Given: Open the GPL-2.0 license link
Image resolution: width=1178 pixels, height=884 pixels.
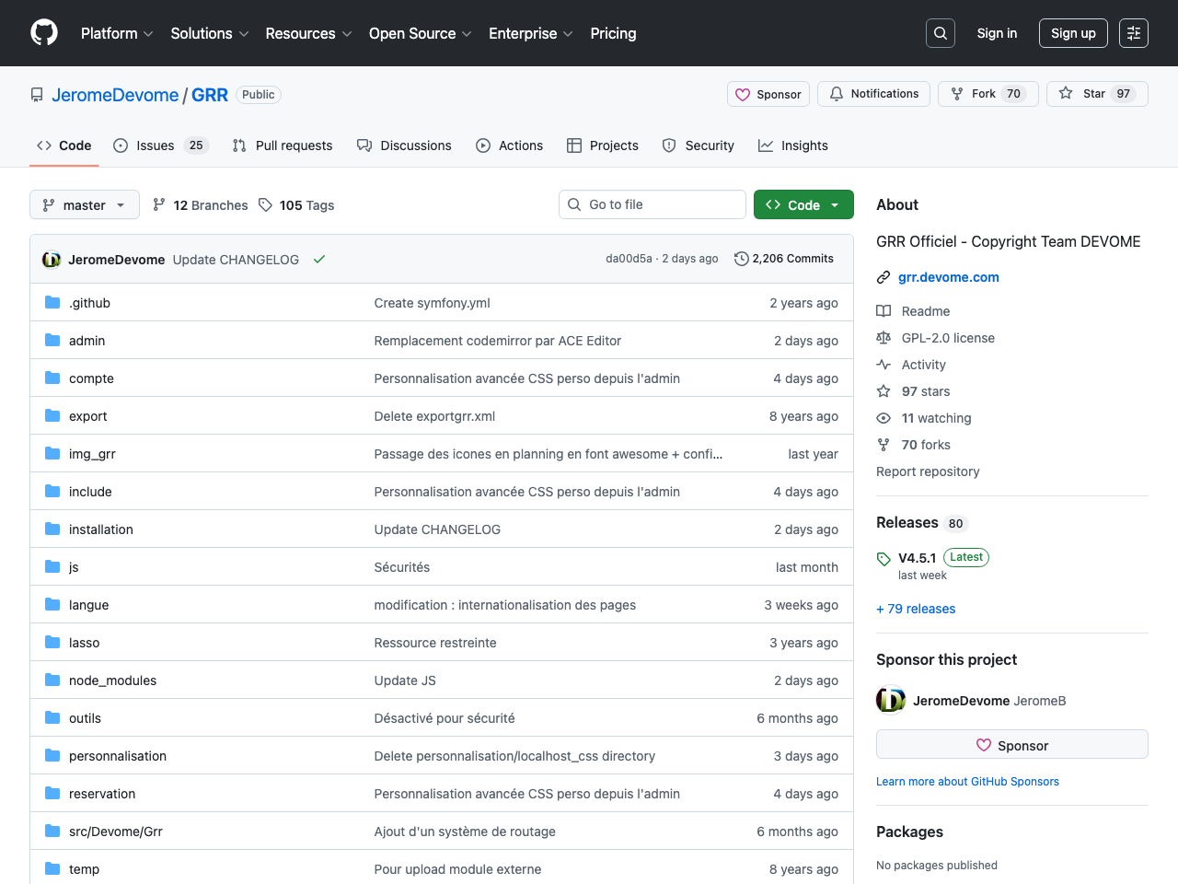Looking at the screenshot, I should pyautogui.click(x=948, y=338).
